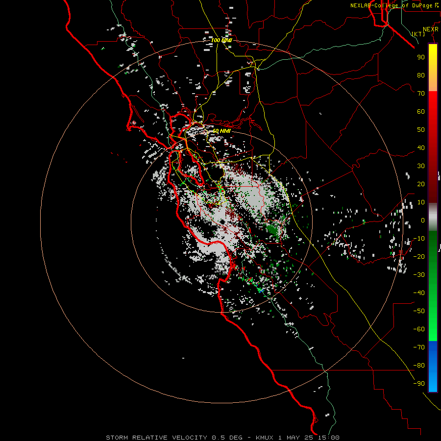Click the STORM RELATIVE VELOCITY caption text

coord(157,438)
